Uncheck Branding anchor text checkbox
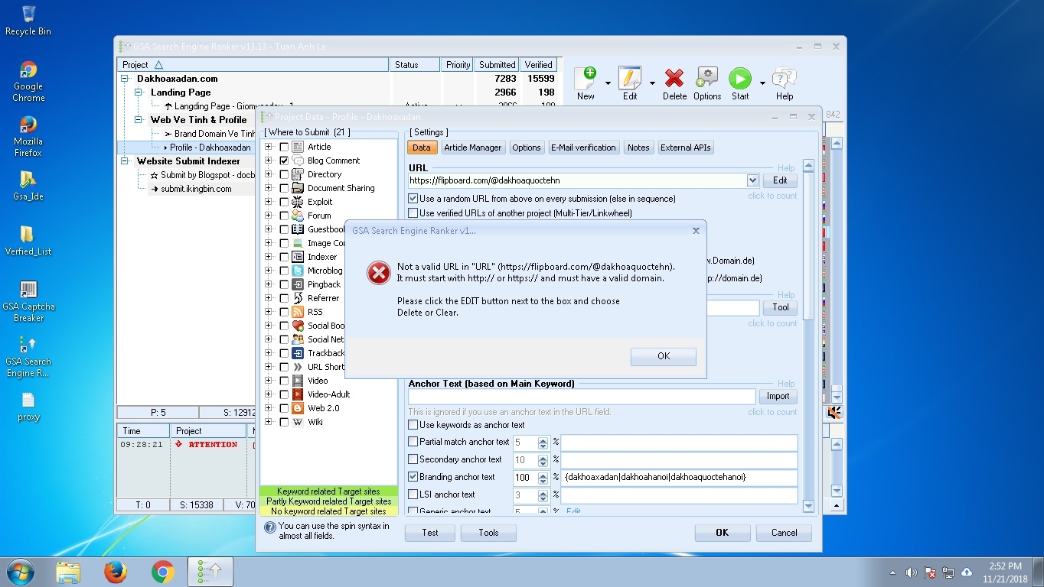 413,477
